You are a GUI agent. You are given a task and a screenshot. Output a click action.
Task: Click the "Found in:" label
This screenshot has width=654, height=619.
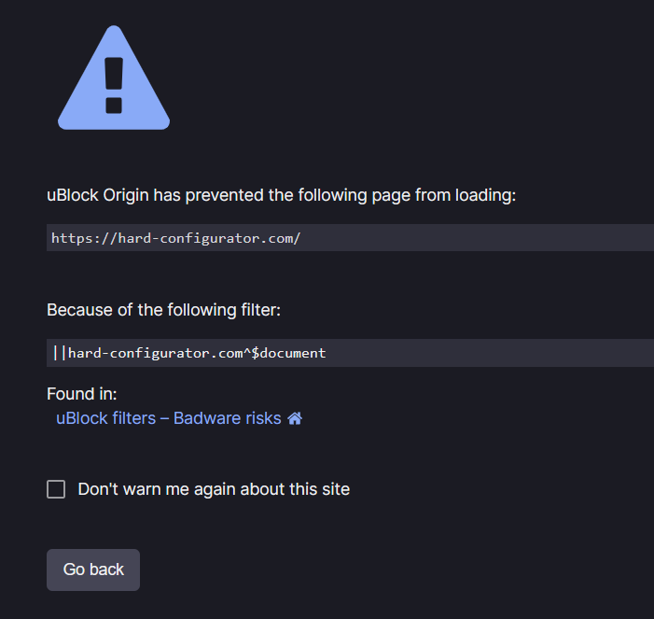click(82, 394)
